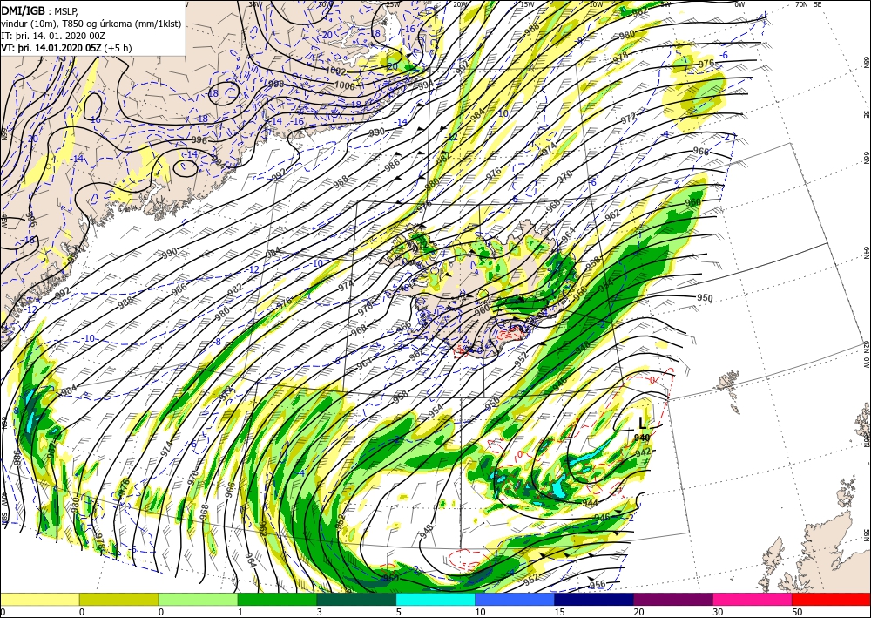Click the "10W" longitude label at top
The height and width of the screenshot is (618, 871).
(596, 4)
